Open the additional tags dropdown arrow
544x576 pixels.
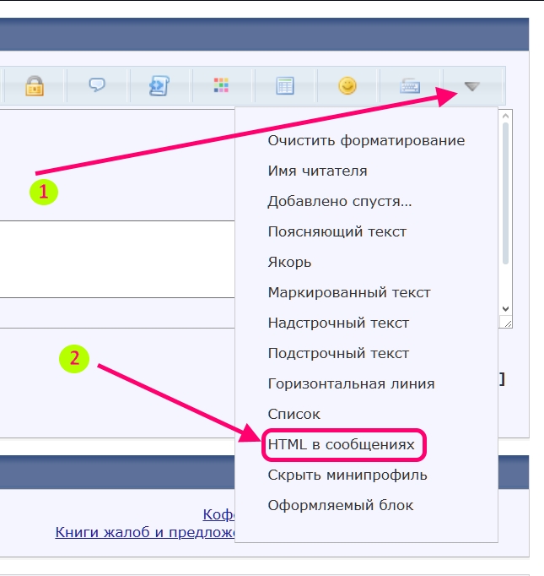click(x=471, y=86)
